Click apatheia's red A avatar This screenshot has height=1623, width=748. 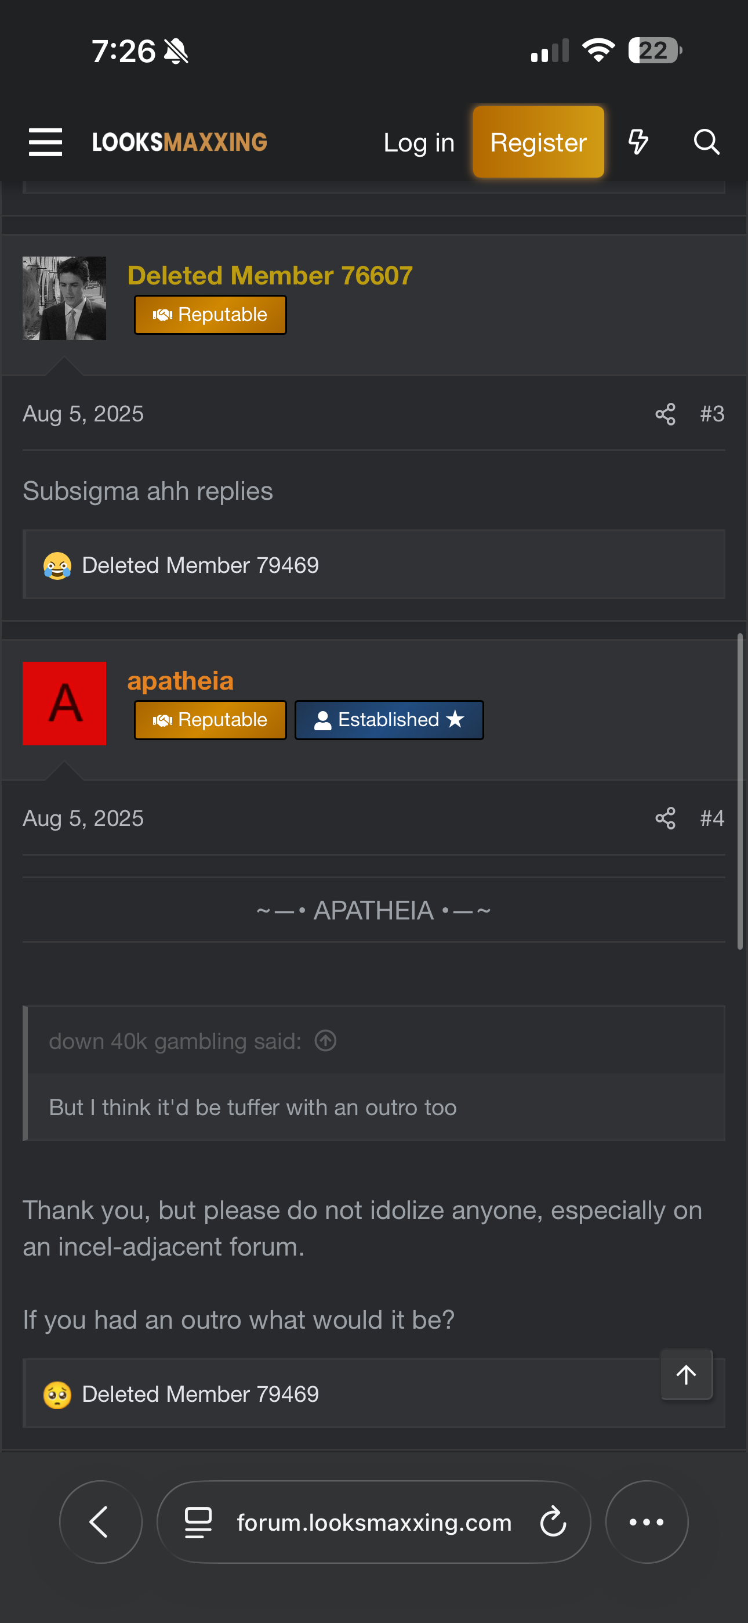(64, 703)
